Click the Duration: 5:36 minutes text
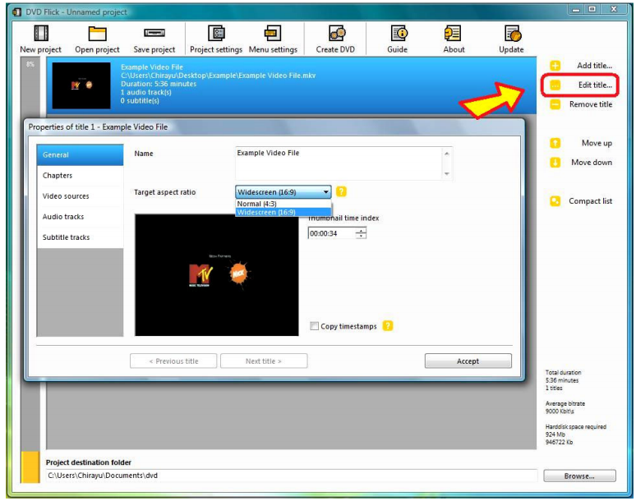Image resolution: width=636 pixels, height=501 pixels. (x=159, y=84)
